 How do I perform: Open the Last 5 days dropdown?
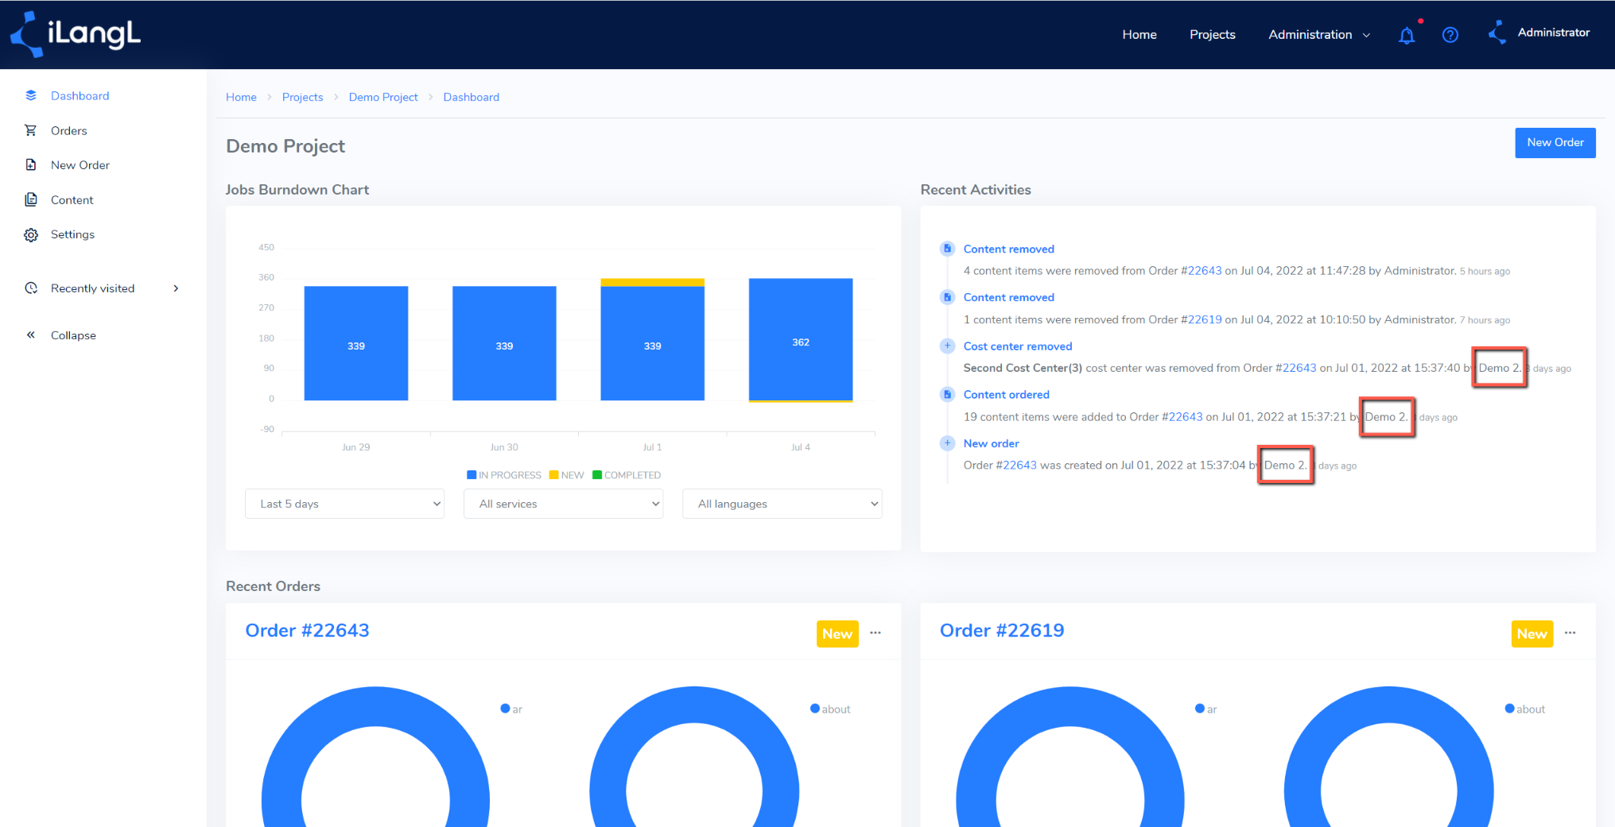click(344, 504)
